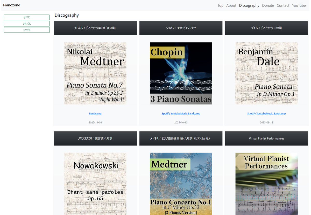Go to Top in navigation bar
Screen dimensions: 311x215
pos(221,5)
